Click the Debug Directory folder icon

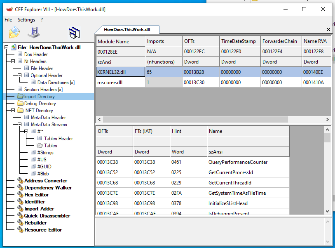click(x=20, y=103)
